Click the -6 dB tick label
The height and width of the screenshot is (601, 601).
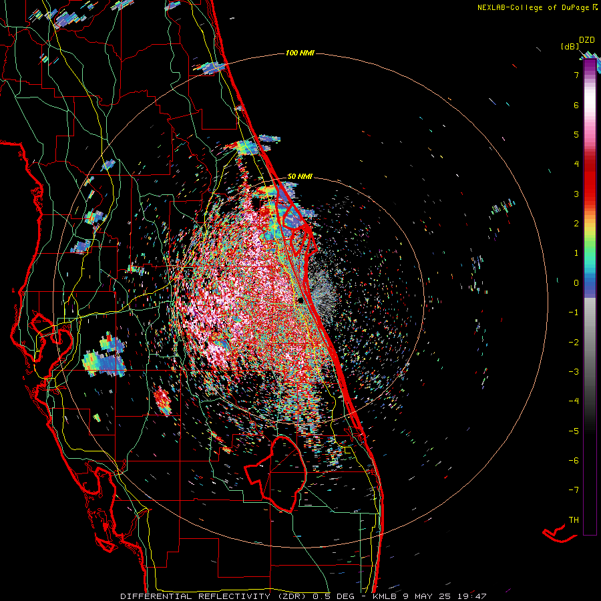[x=574, y=461]
